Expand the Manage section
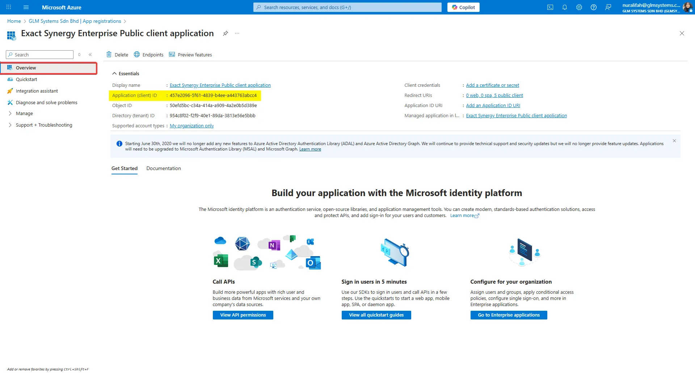This screenshot has height=373, width=695. coord(10,114)
